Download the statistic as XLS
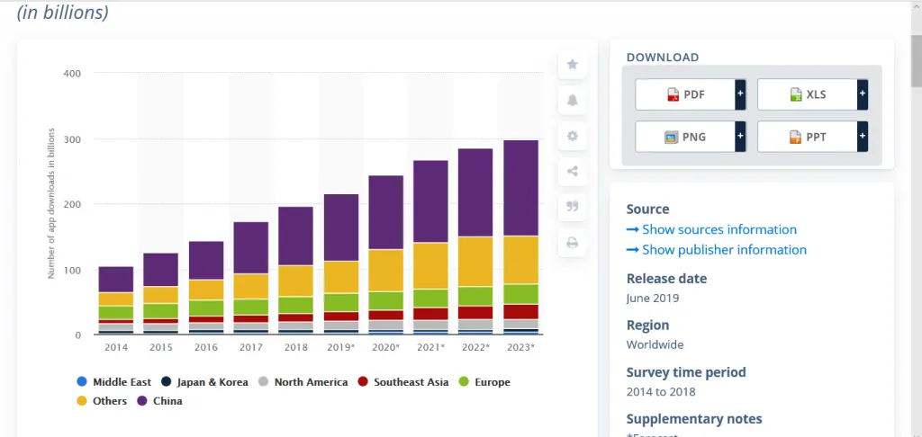This screenshot has width=922, height=437. (808, 94)
